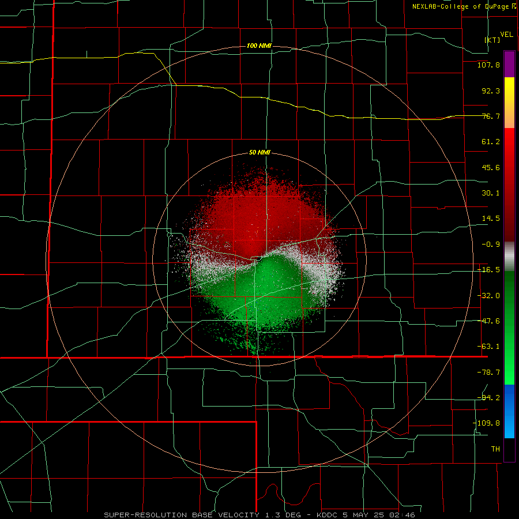Click the 14.5 value on the velocity scale

(491, 219)
